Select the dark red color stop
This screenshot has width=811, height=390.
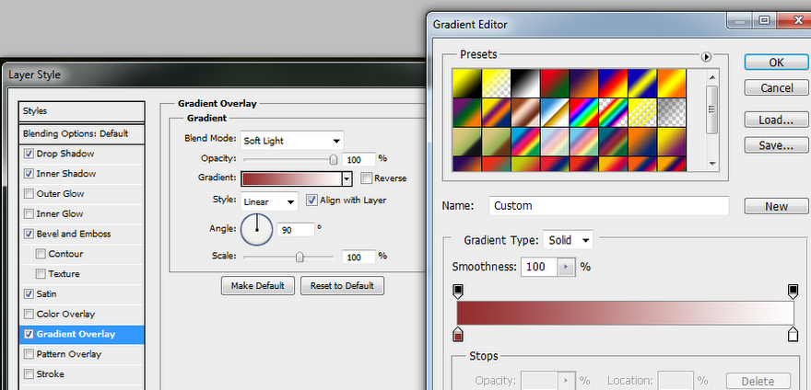(458, 334)
